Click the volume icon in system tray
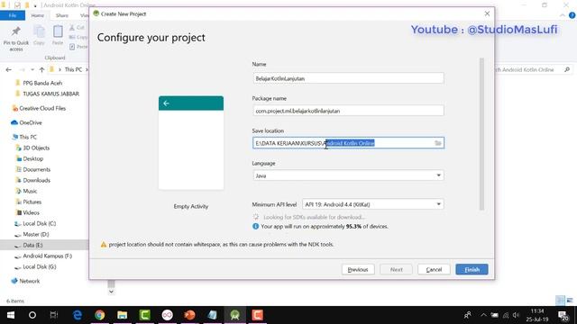577x324 pixels. (516, 315)
